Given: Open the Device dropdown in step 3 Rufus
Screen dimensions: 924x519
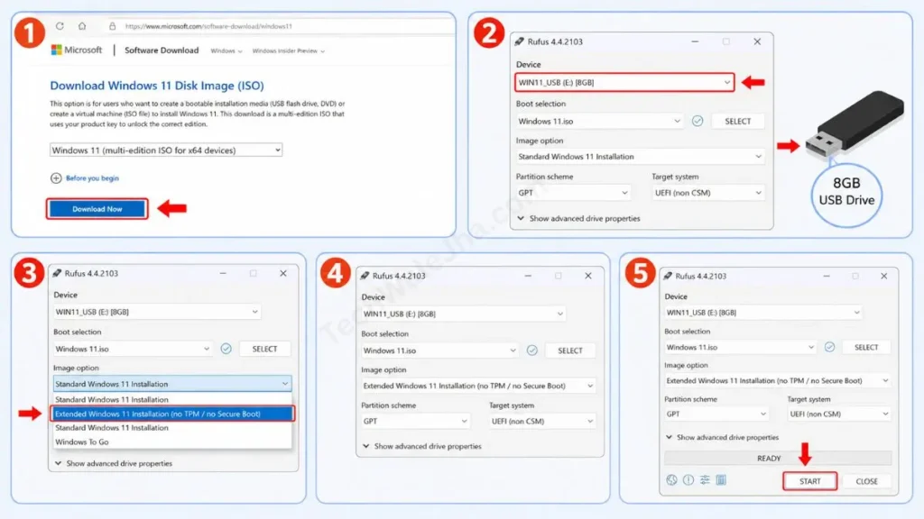Looking at the screenshot, I should coord(157,312).
